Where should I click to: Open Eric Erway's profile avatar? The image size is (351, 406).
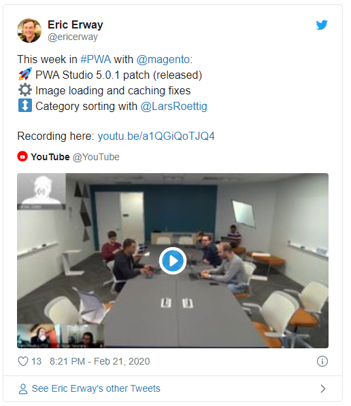pyautogui.click(x=29, y=31)
